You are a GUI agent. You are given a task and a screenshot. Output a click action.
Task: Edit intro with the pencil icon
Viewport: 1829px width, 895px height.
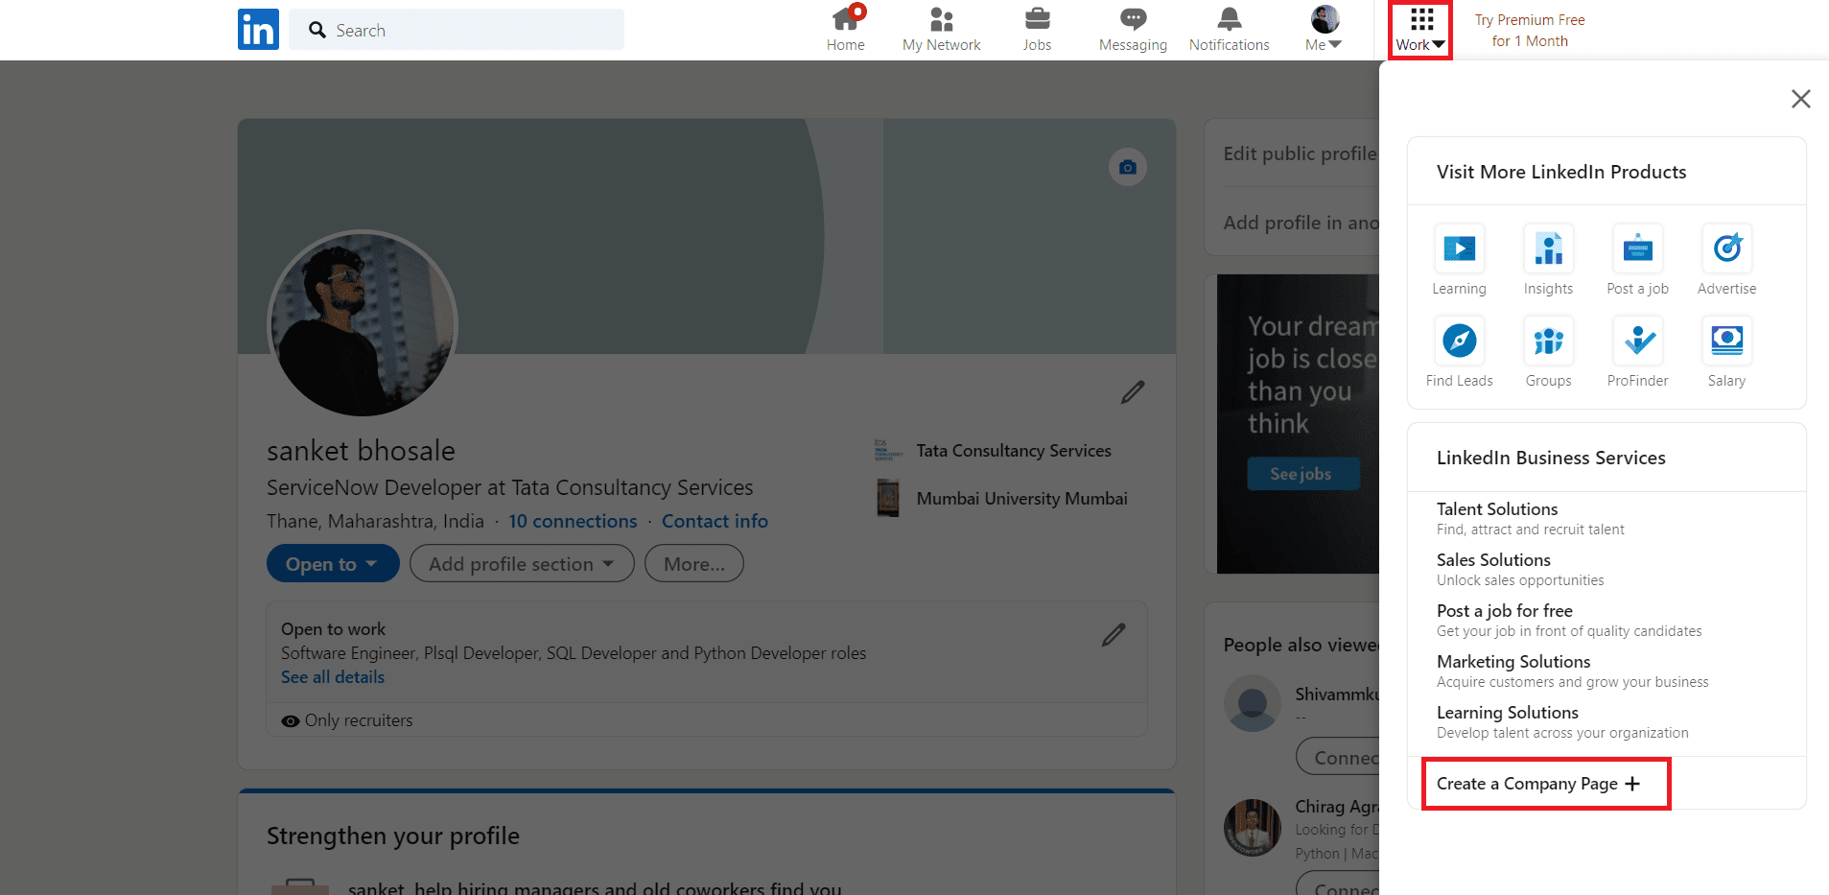(1133, 392)
